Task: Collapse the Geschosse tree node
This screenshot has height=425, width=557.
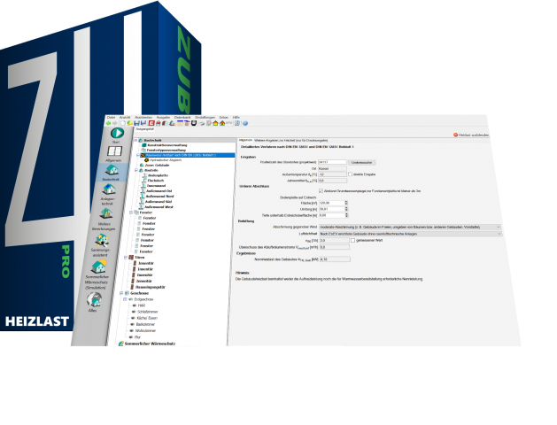Action: click(121, 293)
